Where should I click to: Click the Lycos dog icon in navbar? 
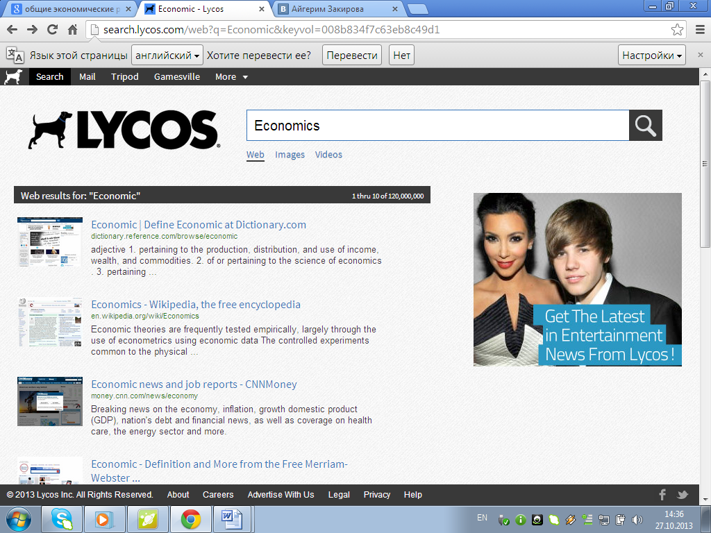point(13,76)
